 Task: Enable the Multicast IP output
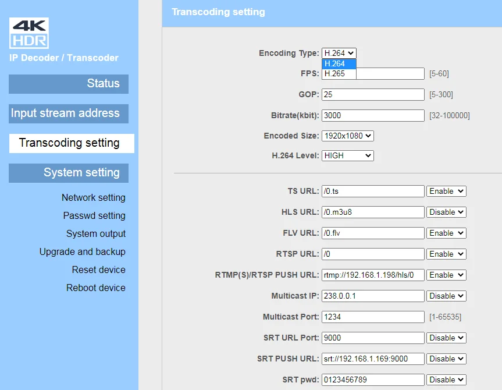[446, 296]
